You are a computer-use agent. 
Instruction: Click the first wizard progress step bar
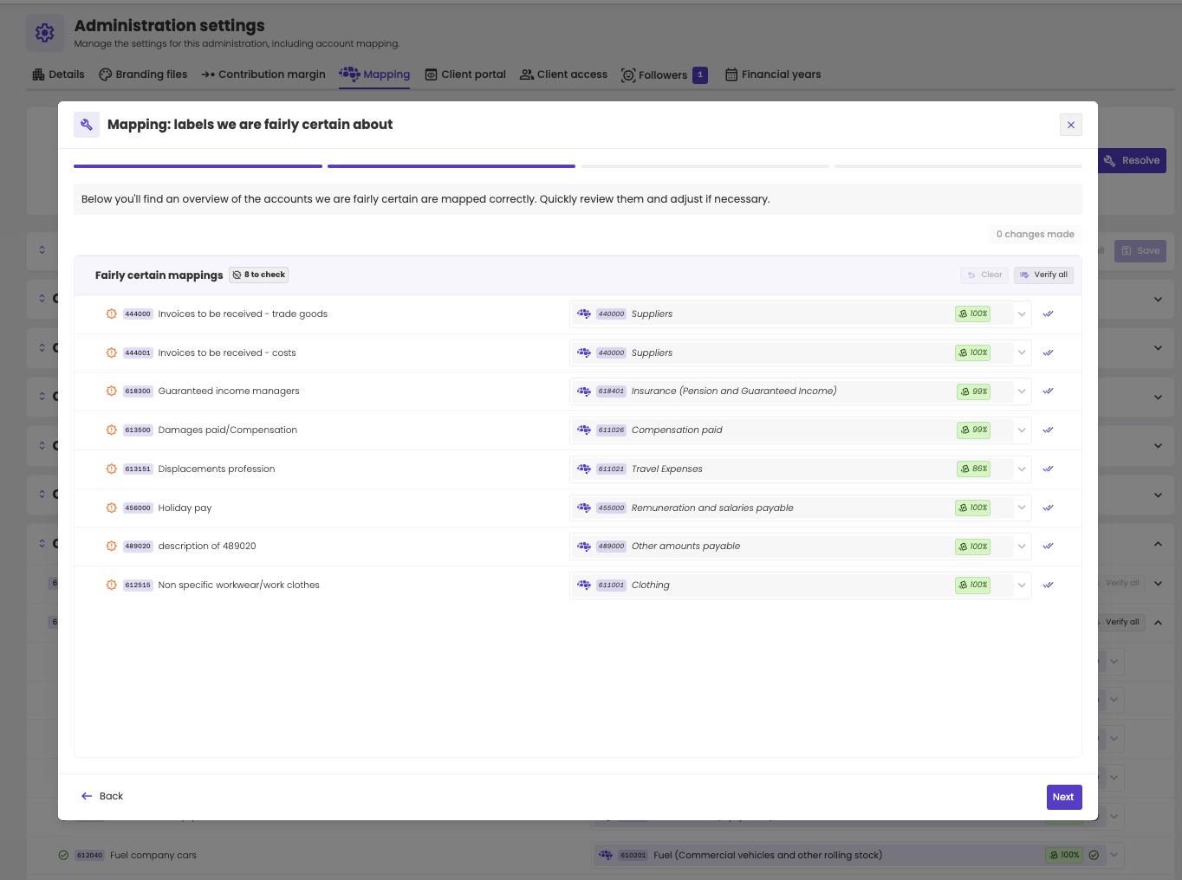pos(198,165)
